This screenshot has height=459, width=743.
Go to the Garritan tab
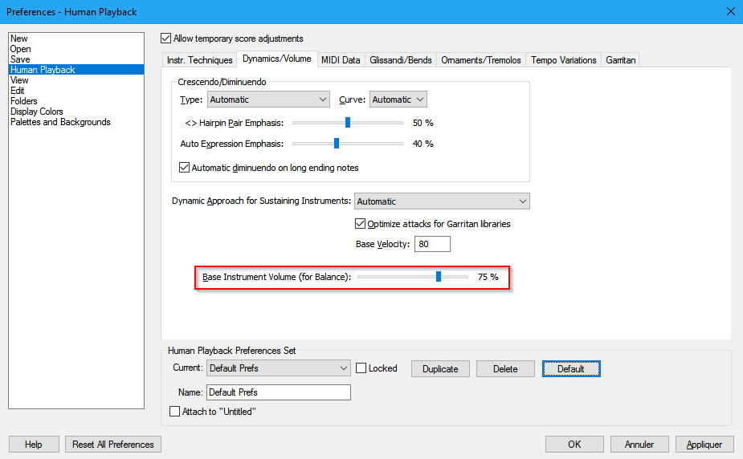(621, 60)
